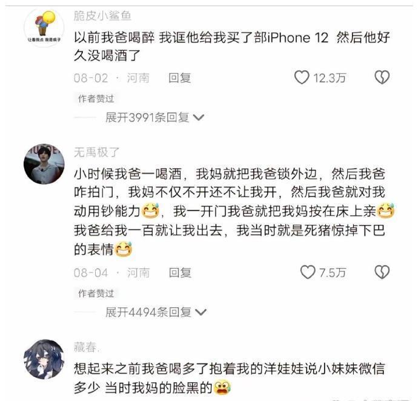Screen dimensions: 418x401
Task: Like the iPhone 12 comment via heart icon
Action: [302, 77]
